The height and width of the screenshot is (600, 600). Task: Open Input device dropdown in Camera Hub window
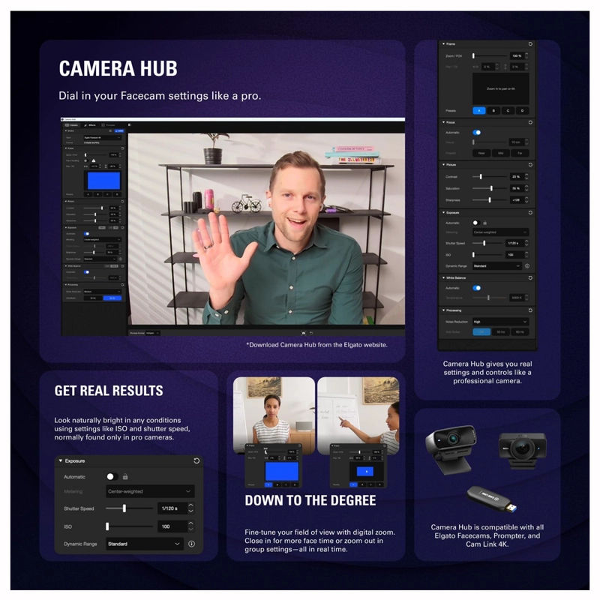pyautogui.click(x=103, y=137)
